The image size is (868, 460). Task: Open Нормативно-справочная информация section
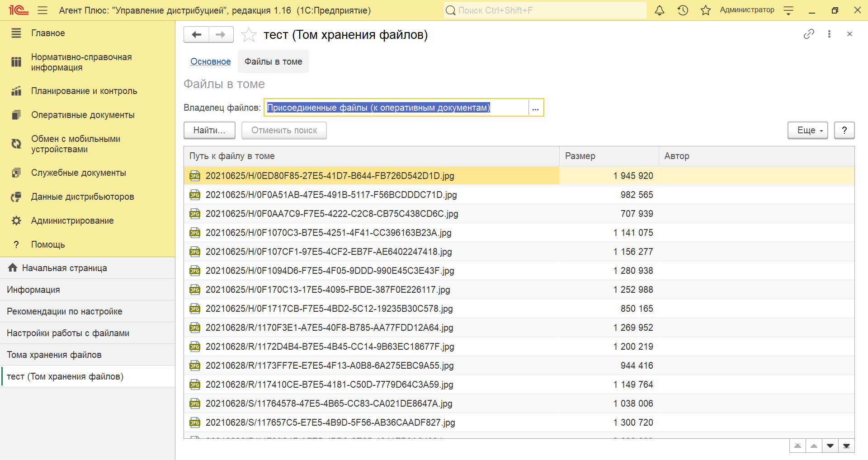[x=87, y=62]
